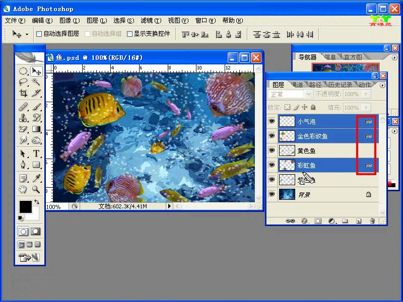This screenshot has width=403, height=302.
Task: Select the Eyedropper tool
Action: click(36, 178)
